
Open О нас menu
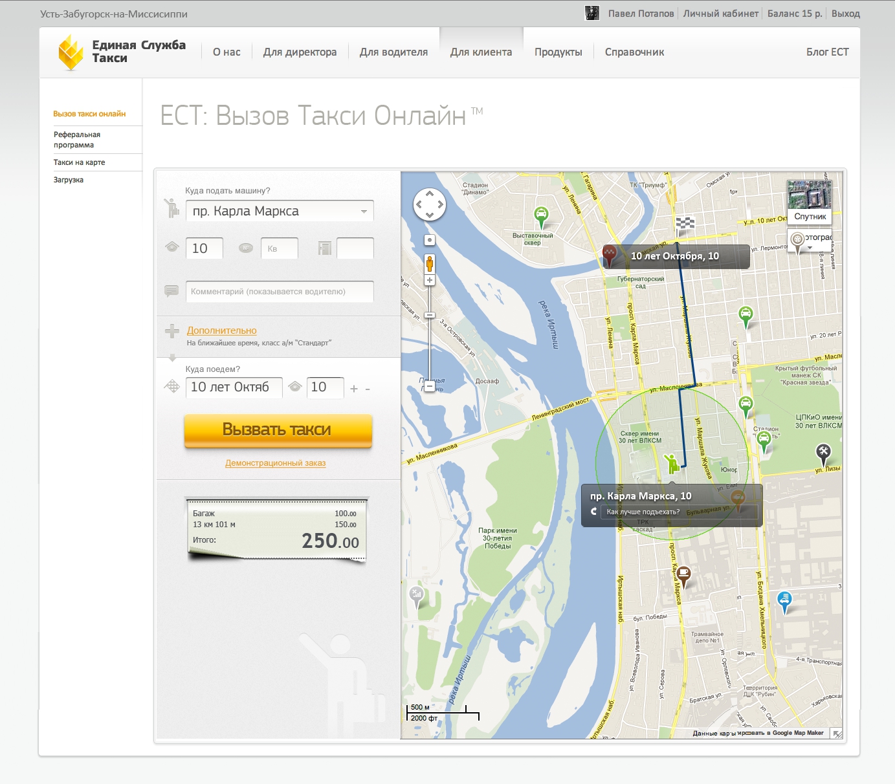(x=227, y=52)
